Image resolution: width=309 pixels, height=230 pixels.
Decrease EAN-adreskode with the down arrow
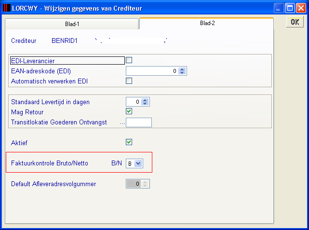182,73
